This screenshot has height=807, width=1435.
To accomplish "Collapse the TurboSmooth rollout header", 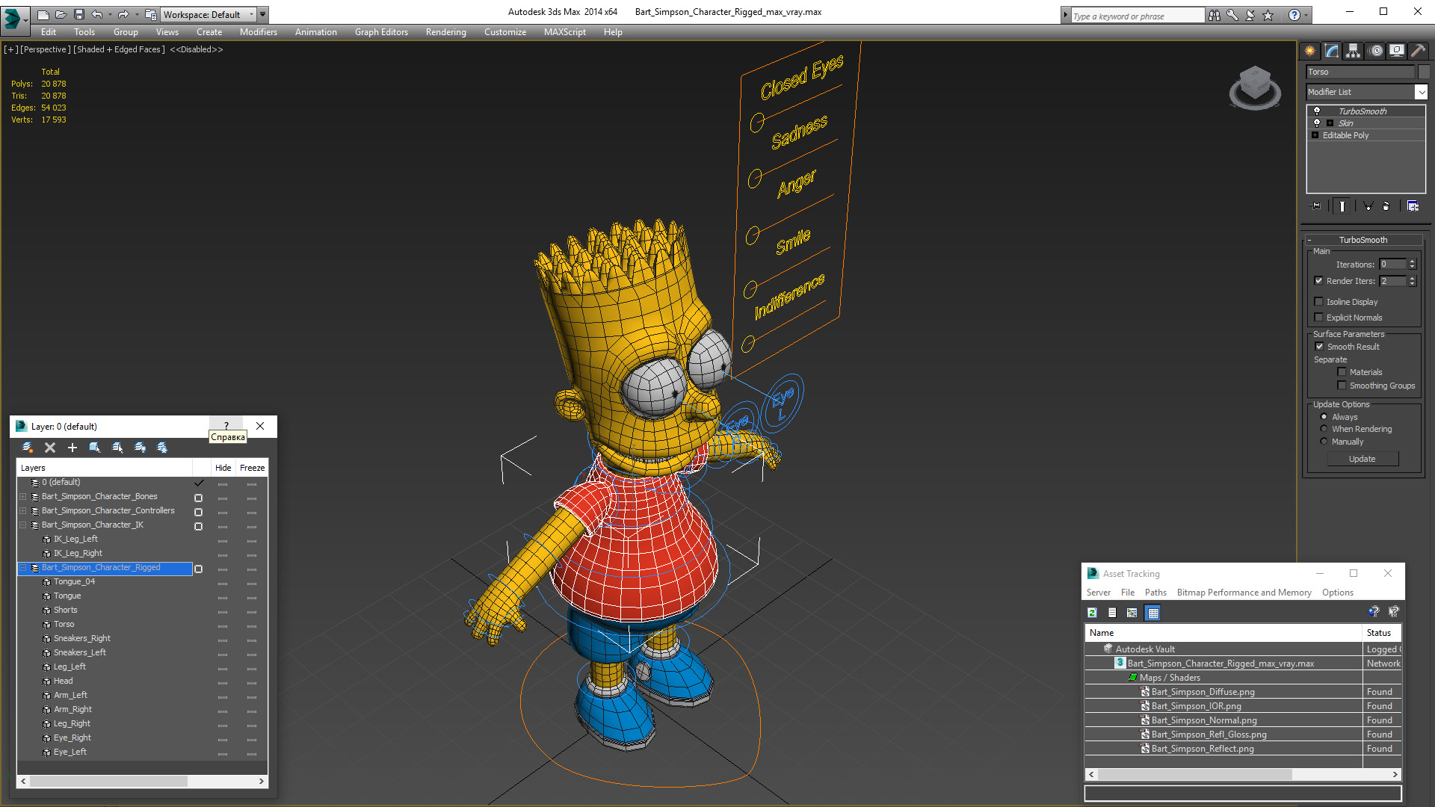I will (x=1363, y=240).
